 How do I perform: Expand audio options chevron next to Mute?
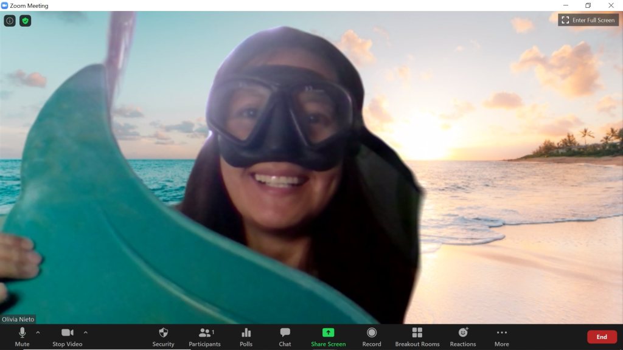click(38, 332)
